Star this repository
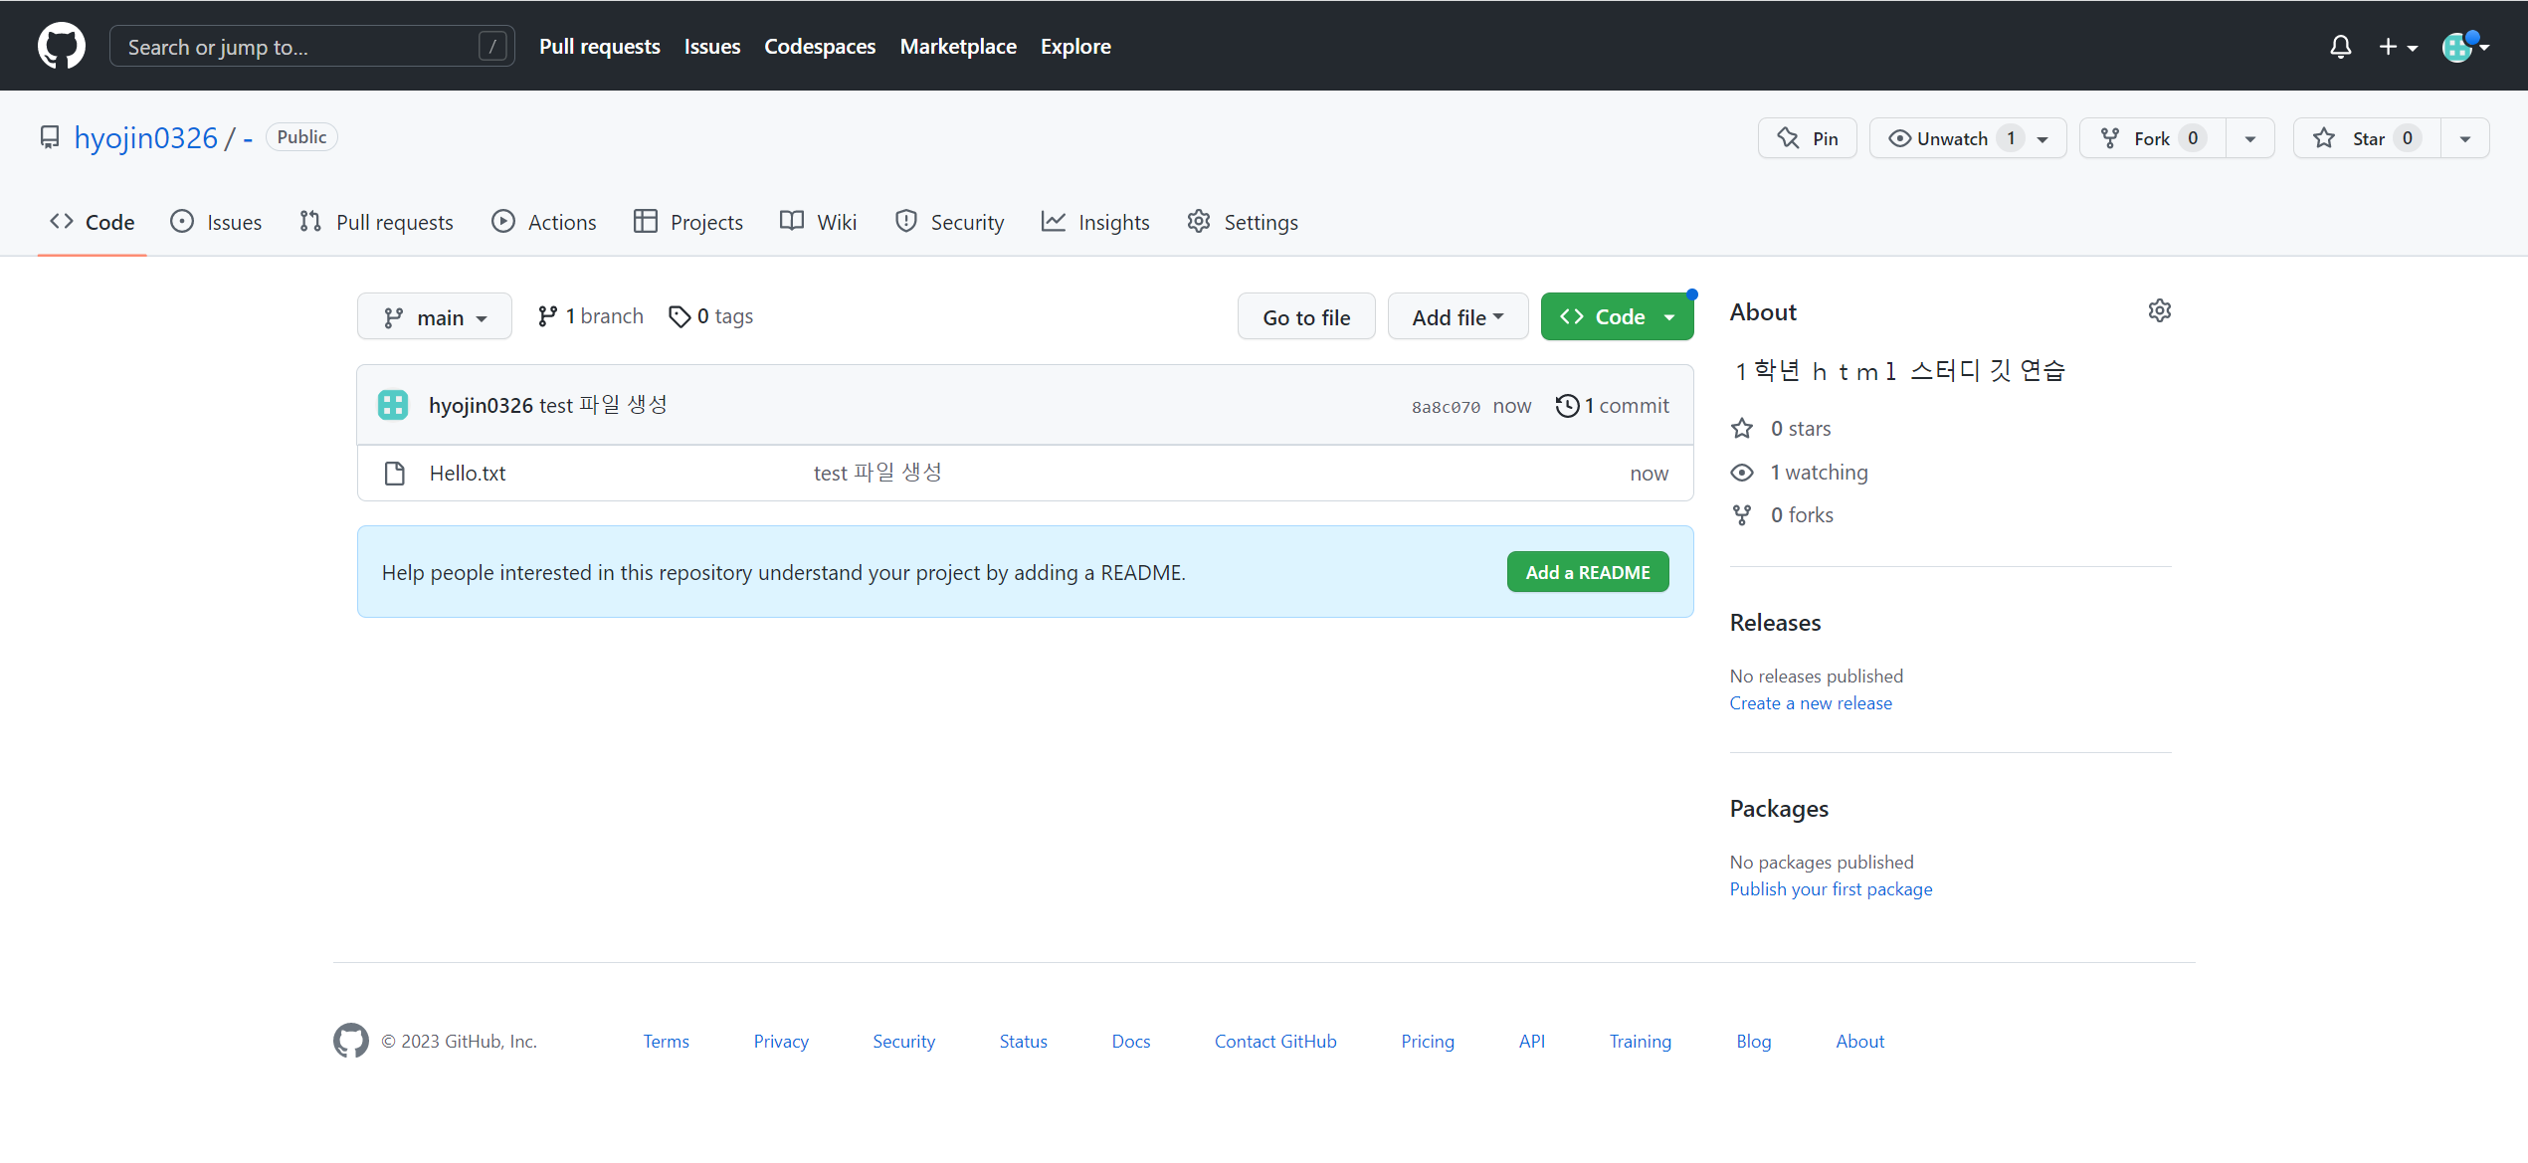This screenshot has width=2528, height=1163. pyautogui.click(x=2368, y=138)
